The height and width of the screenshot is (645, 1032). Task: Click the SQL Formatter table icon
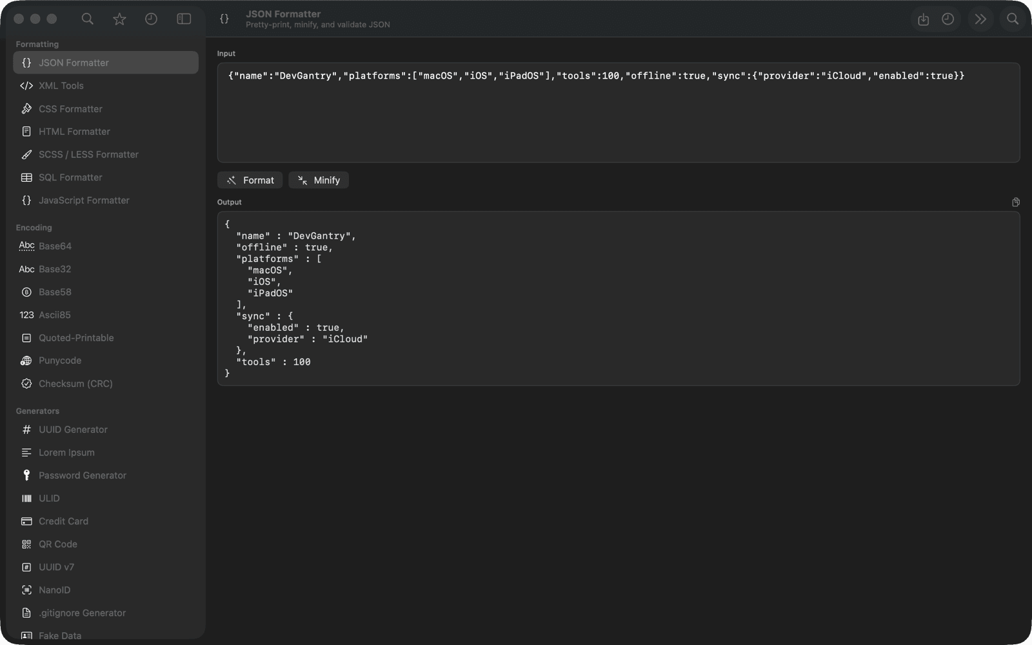(26, 177)
